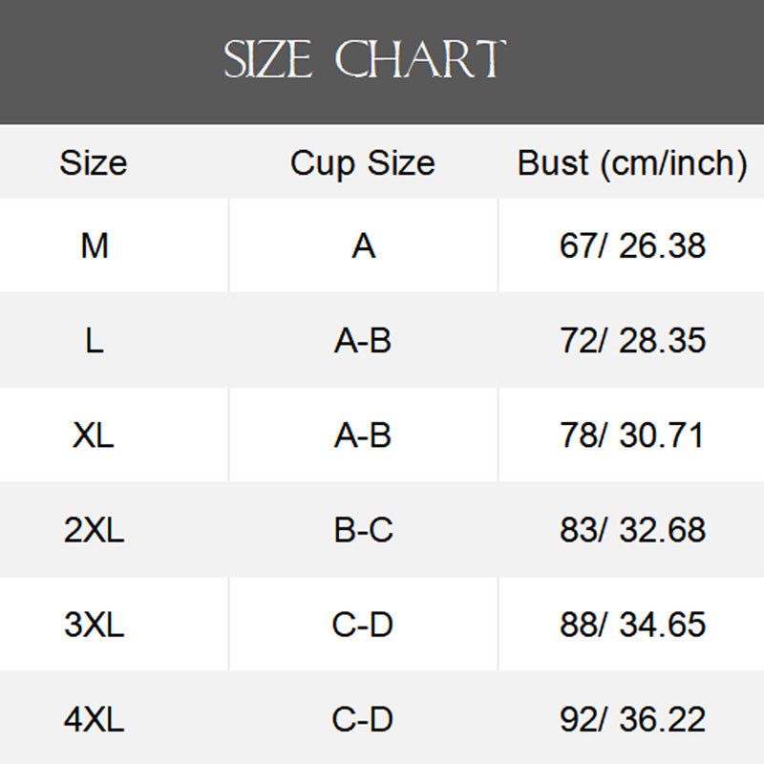Click cup size B-C cell
The image size is (764, 764).
(x=363, y=530)
